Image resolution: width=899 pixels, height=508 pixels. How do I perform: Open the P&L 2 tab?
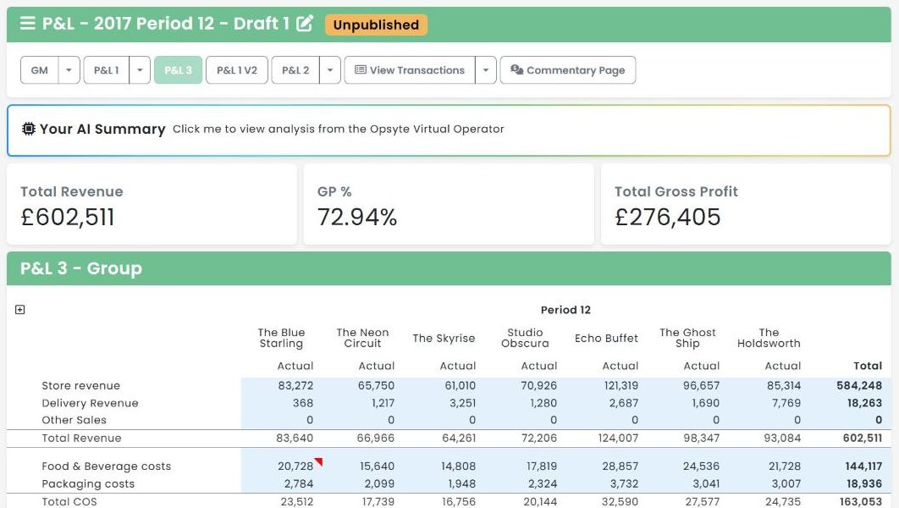click(x=295, y=70)
